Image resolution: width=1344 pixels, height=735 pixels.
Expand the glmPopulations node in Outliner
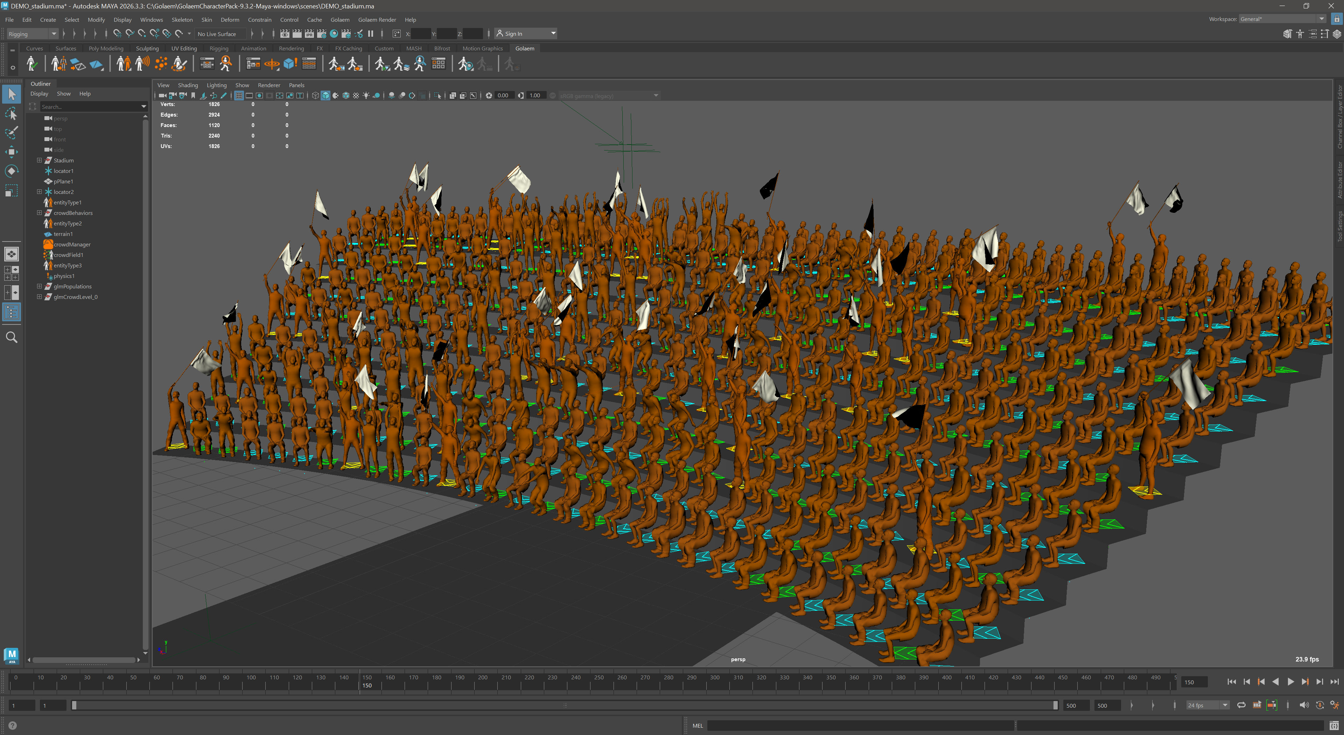point(39,286)
